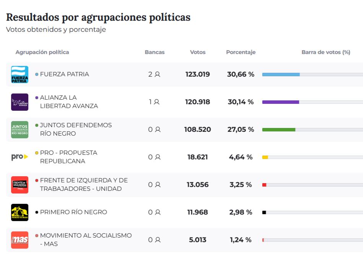Select the MAS party logo
This screenshot has height=259, width=363.
[x=20, y=240]
